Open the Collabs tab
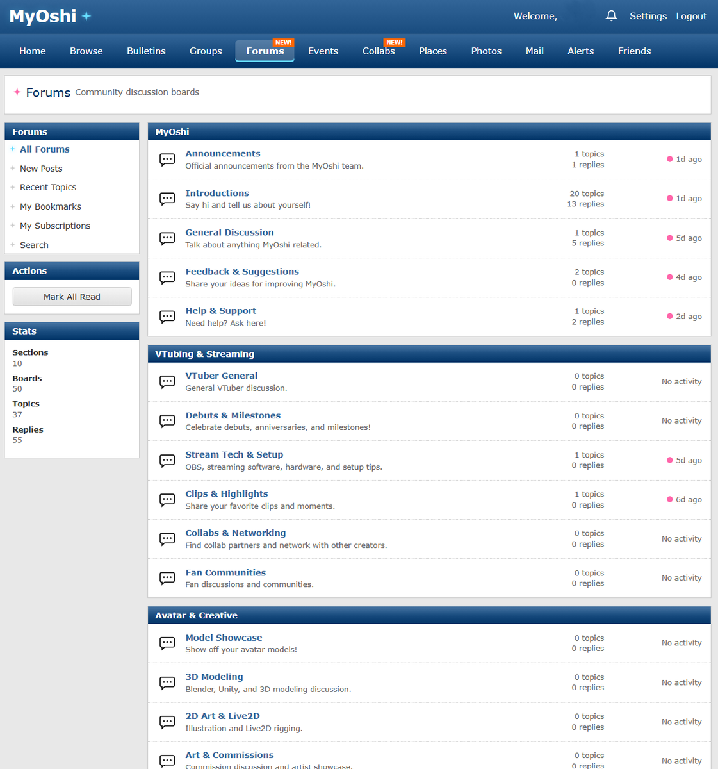 click(x=379, y=51)
